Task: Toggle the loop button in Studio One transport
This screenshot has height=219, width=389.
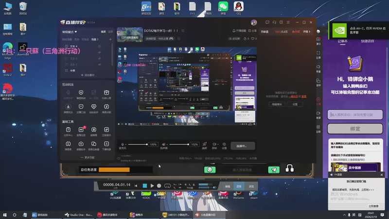Action: pyautogui.click(x=167, y=186)
